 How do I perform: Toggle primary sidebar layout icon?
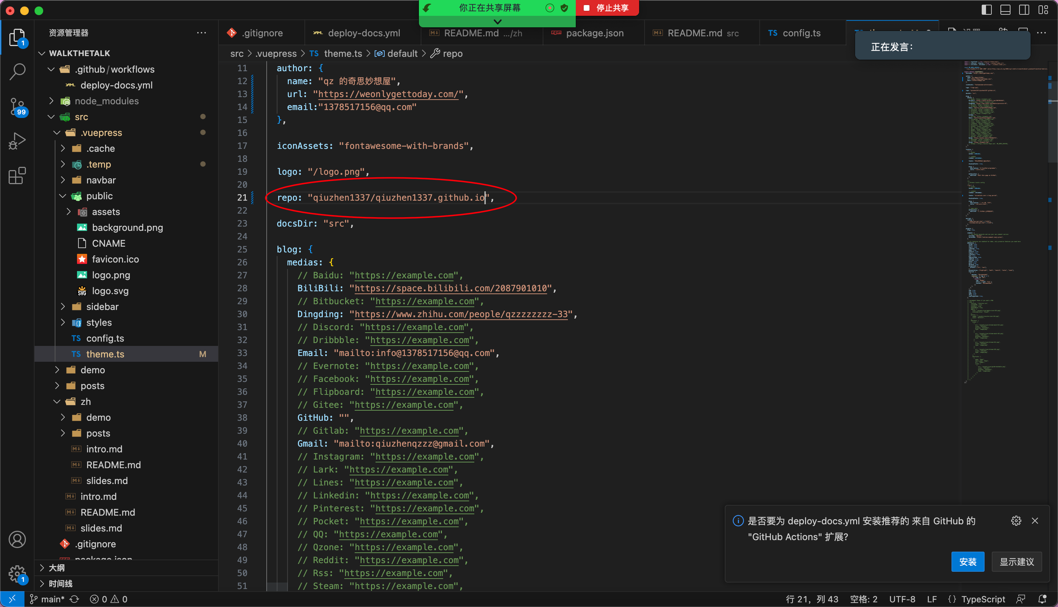(986, 10)
